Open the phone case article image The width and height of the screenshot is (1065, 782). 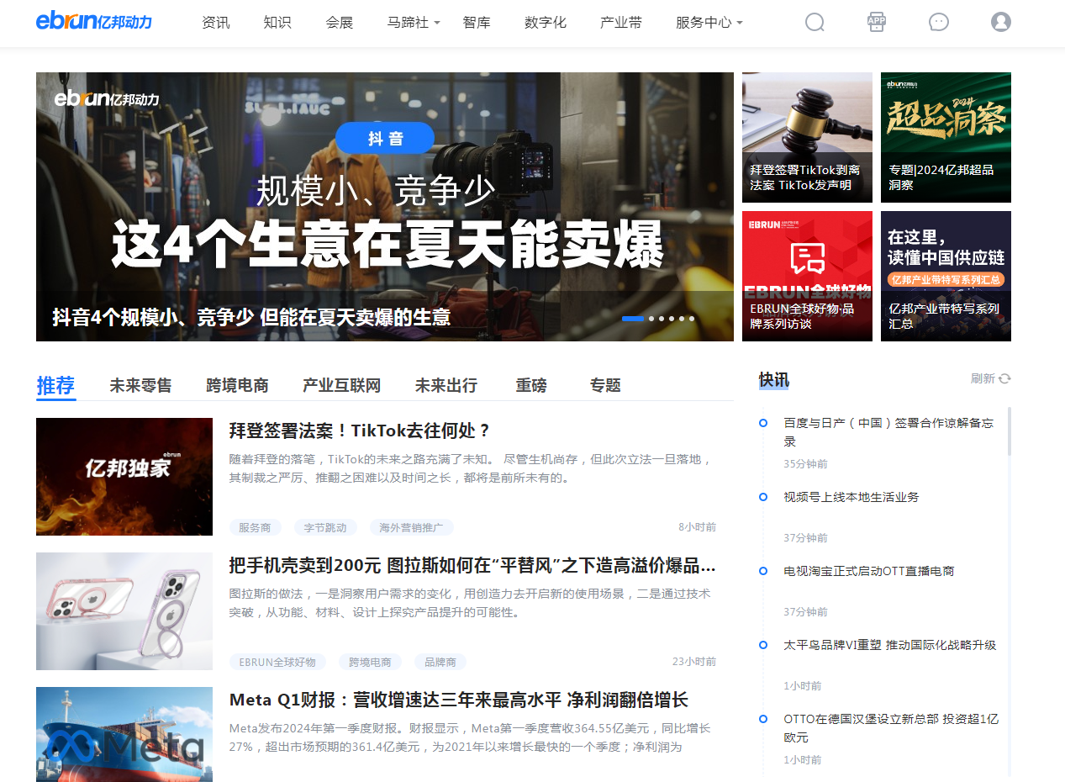point(124,611)
